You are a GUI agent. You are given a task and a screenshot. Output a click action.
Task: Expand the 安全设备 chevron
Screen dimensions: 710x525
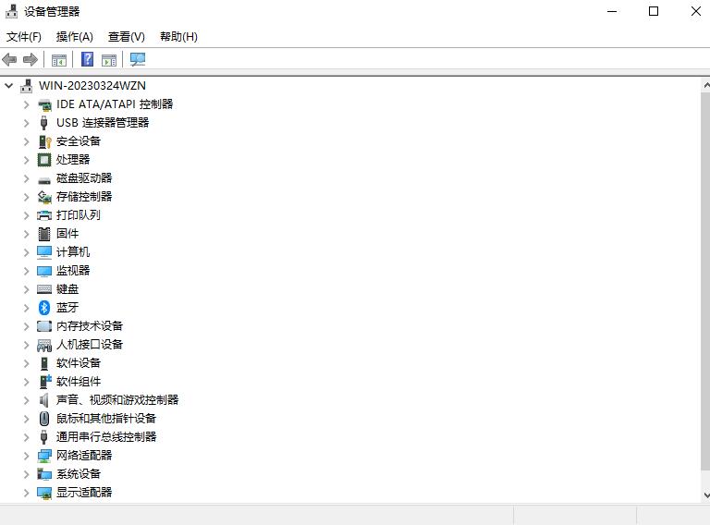(26, 141)
